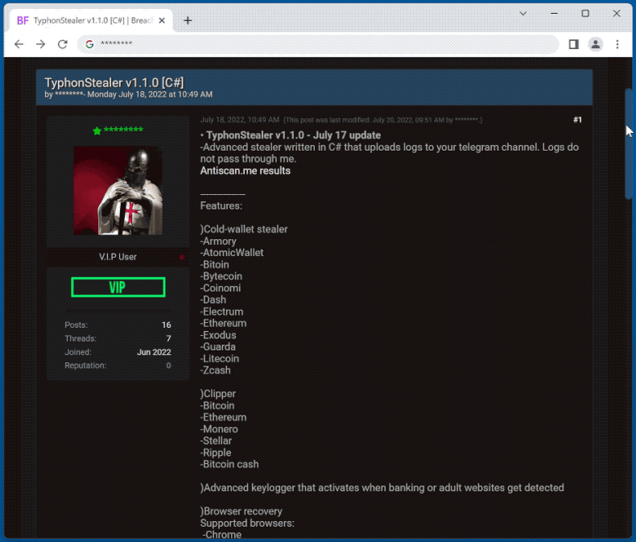Click the -Litecoin list entry

[220, 358]
